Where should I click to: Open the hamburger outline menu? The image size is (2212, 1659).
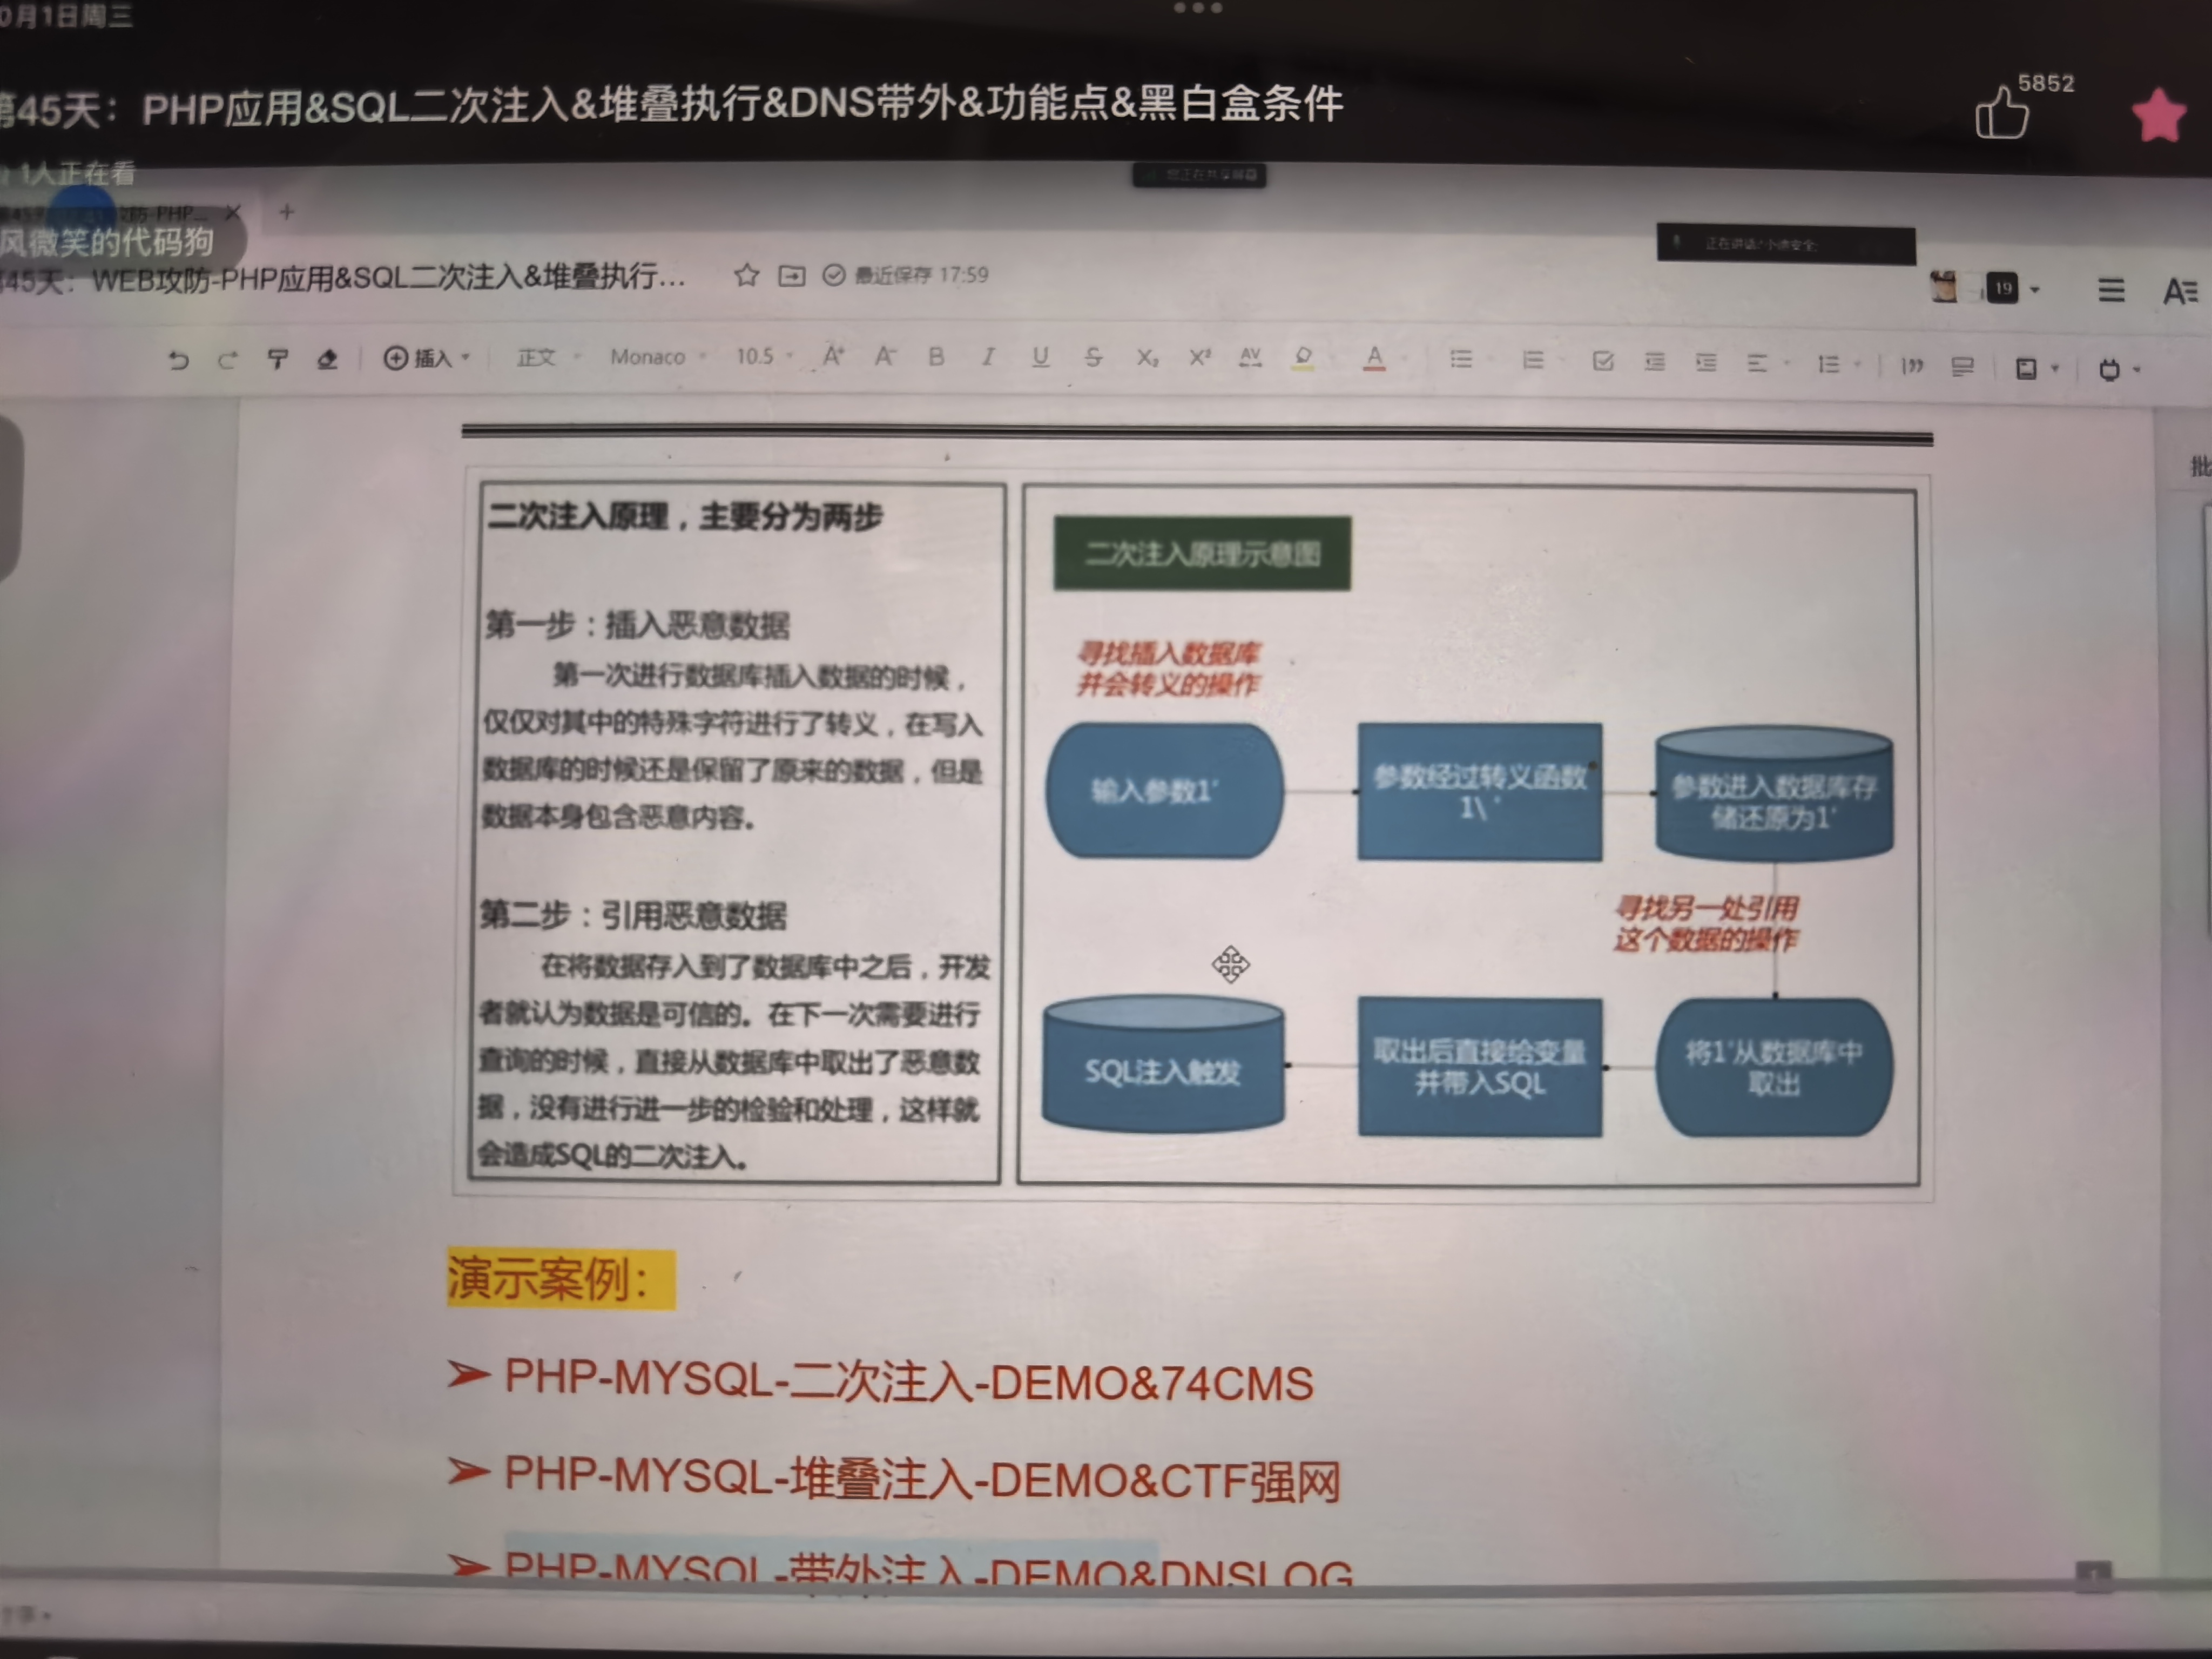(x=2111, y=290)
